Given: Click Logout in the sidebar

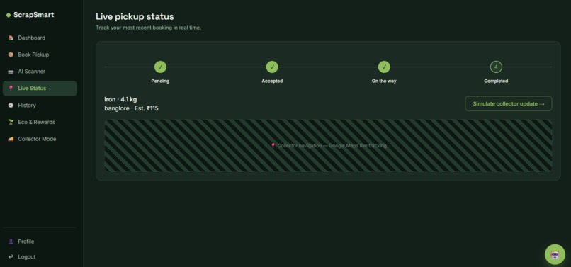Looking at the screenshot, I should click(40, 257).
